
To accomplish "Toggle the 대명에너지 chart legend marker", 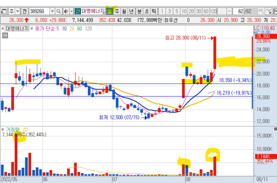I will 2,28.
